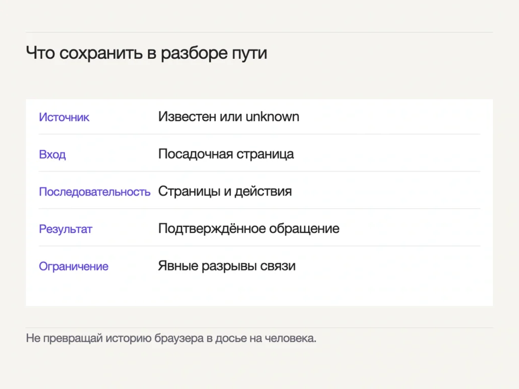Click the value "Явные разрывы связи"
The height and width of the screenshot is (389, 519).
point(227,266)
